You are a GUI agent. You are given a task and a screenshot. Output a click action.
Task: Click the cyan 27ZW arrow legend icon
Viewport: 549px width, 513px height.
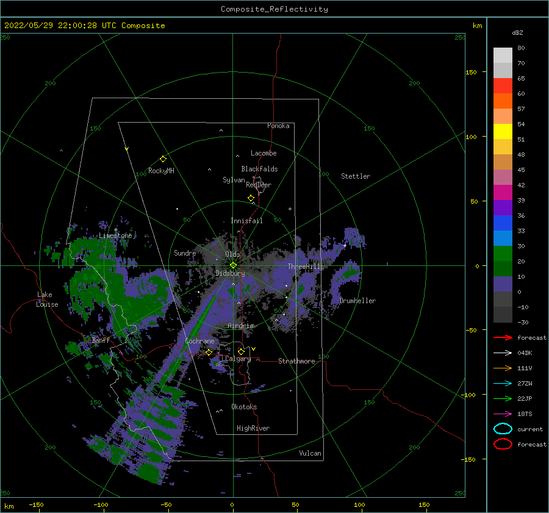pos(503,384)
